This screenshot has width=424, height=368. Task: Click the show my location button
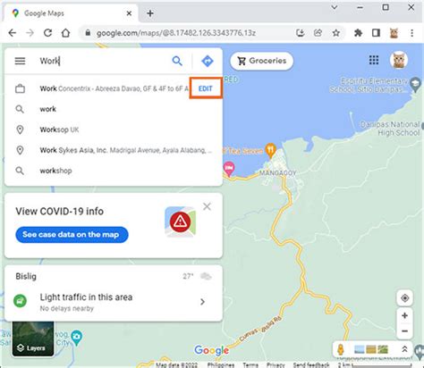[x=404, y=297]
